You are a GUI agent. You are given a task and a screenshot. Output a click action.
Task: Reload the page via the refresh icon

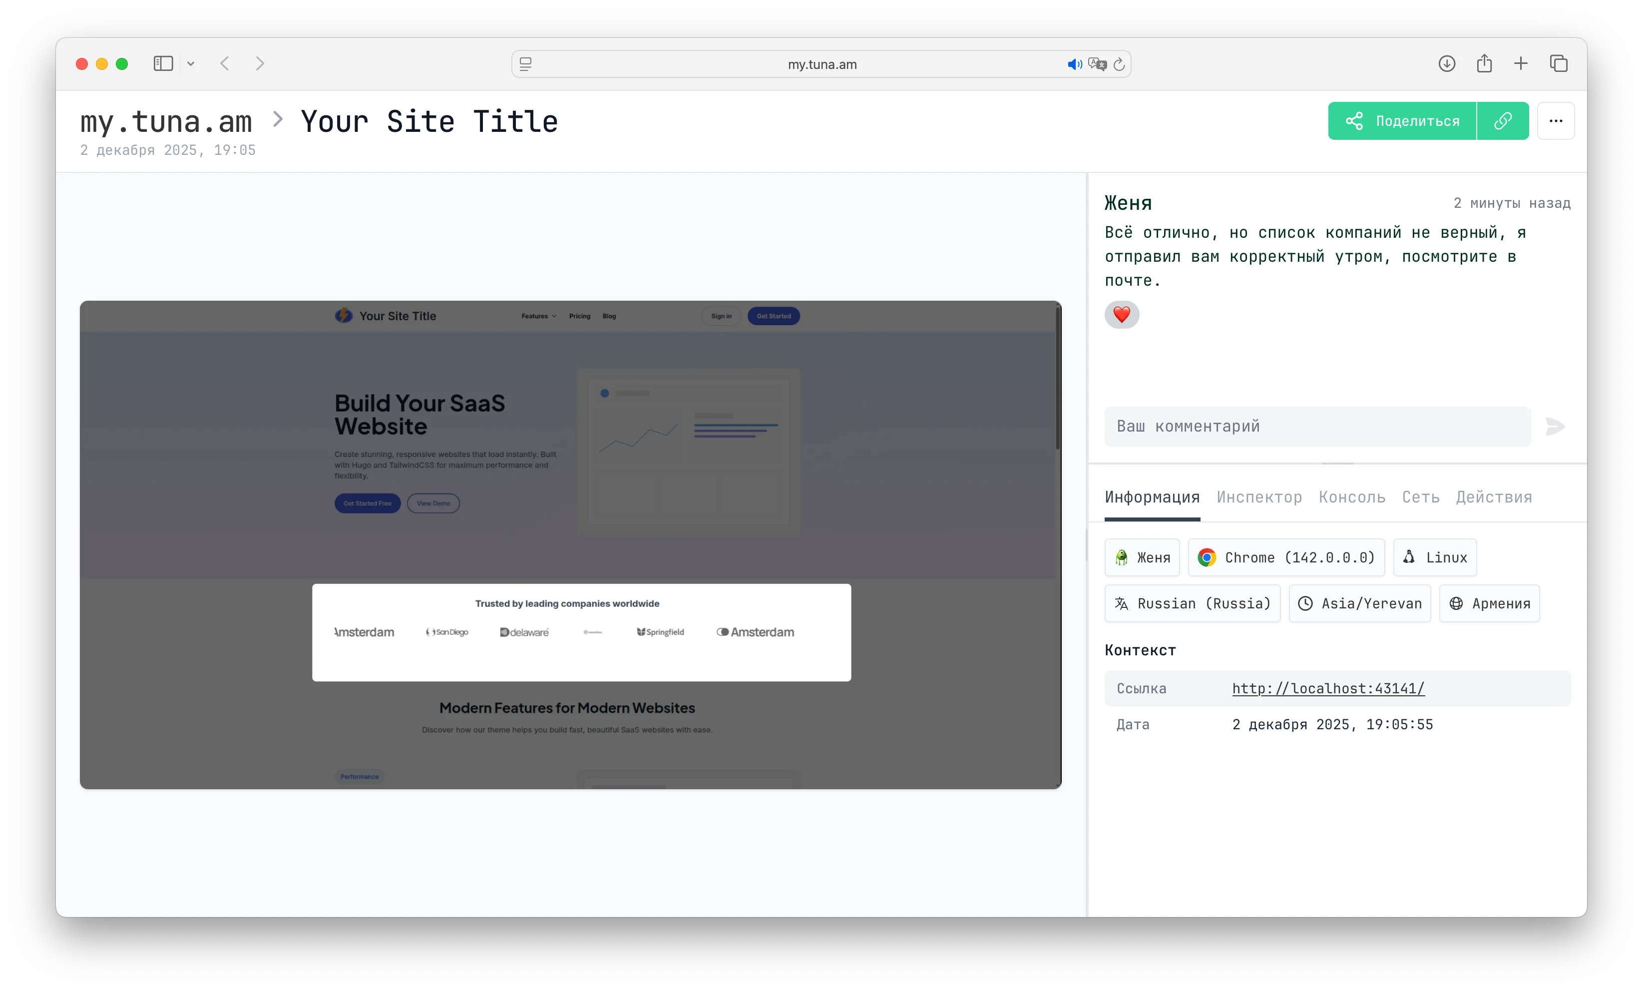pos(1120,64)
